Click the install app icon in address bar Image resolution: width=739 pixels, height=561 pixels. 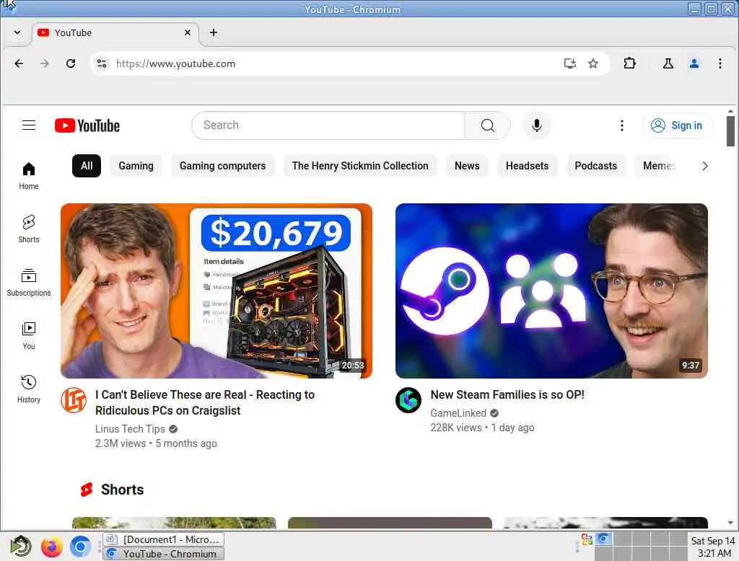tap(570, 63)
